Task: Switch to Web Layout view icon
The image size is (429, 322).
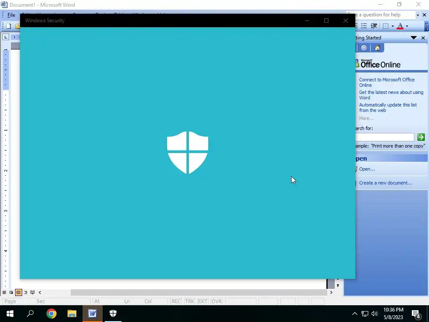Action: [11, 292]
